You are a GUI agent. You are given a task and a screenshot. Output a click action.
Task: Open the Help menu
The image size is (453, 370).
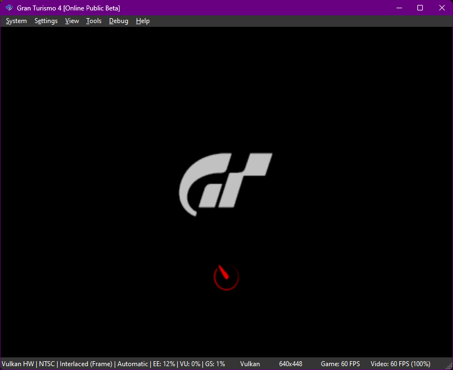[143, 21]
